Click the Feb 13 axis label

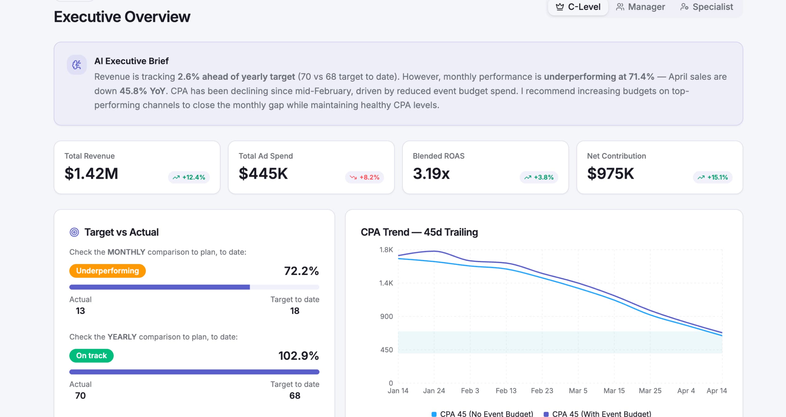coord(506,391)
